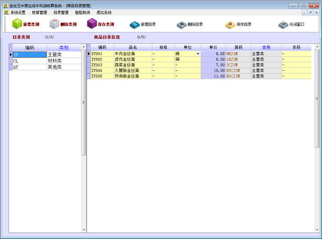Click the 7.00 price cell
This screenshot has width=322, height=239.
213,65
